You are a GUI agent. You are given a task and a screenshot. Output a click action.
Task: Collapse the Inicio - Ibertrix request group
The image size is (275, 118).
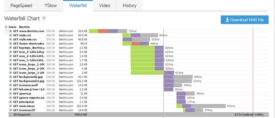tap(6, 27)
